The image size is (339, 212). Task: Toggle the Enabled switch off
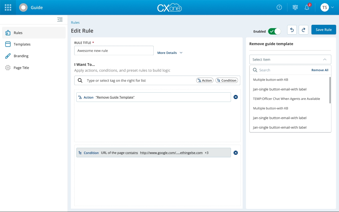(274, 31)
